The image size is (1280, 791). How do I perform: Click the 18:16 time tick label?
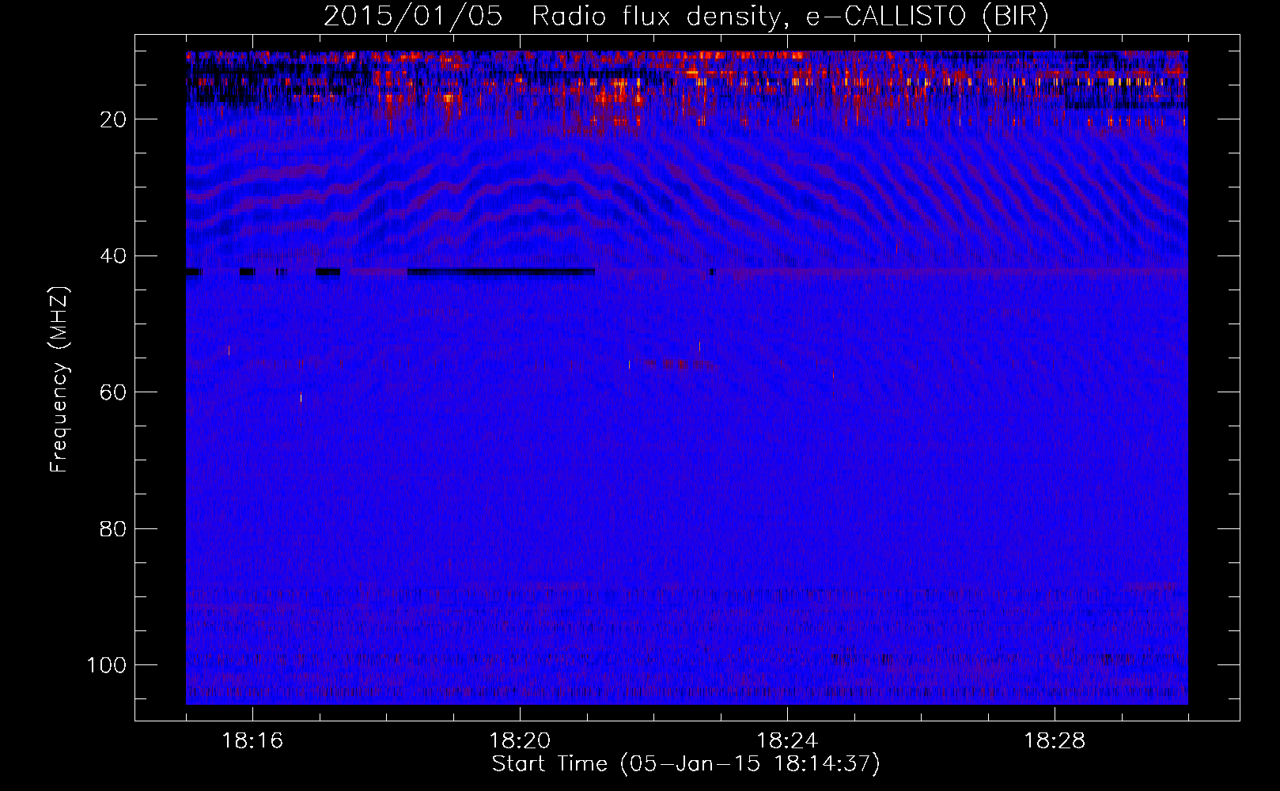pyautogui.click(x=252, y=741)
